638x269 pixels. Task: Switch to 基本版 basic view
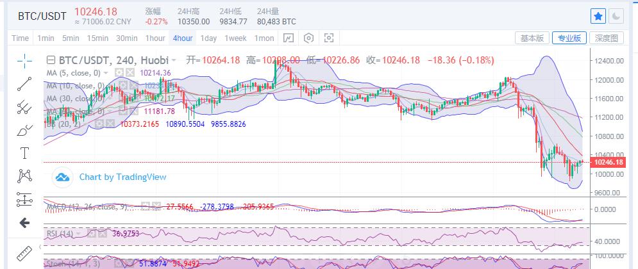532,38
